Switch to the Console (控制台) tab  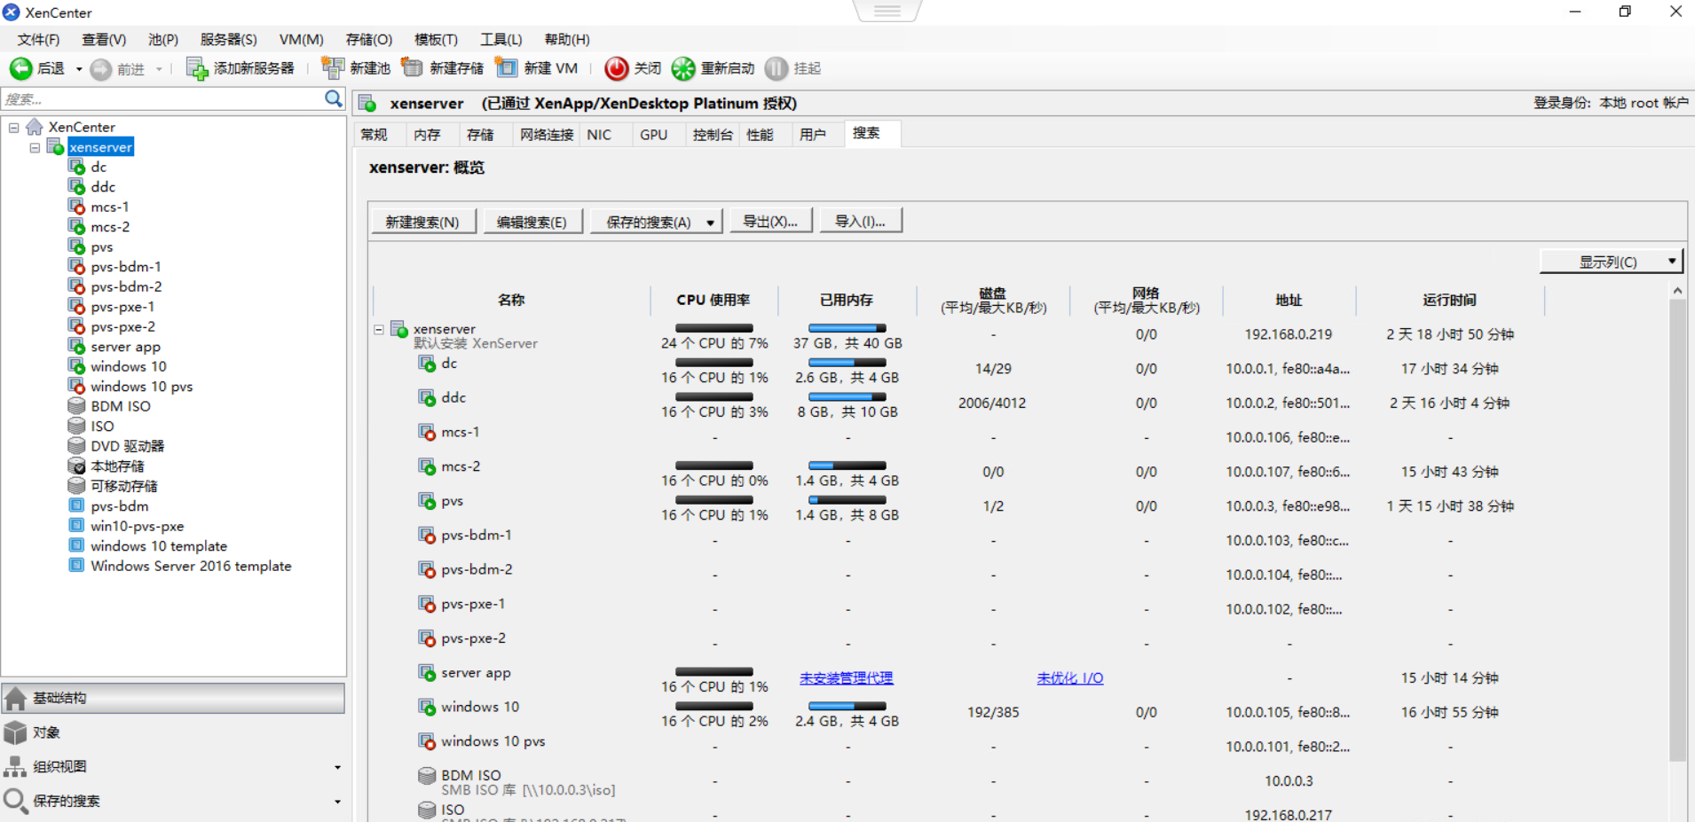[x=713, y=135]
